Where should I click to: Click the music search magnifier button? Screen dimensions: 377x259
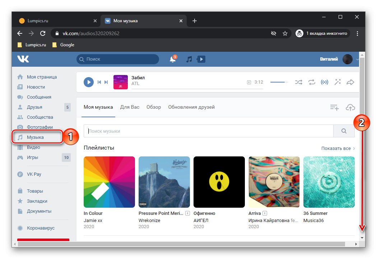[344, 131]
